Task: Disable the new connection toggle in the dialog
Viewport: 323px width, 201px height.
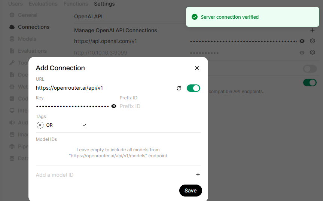Action: pos(194,88)
